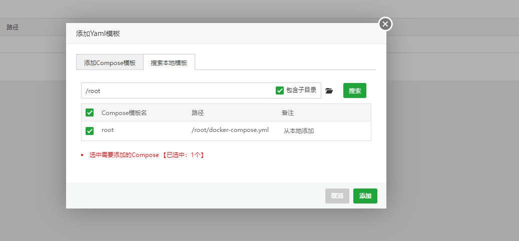519x241 pixels.
Task: Click the /root/docker-compose.yml path cell
Action: 230,130
